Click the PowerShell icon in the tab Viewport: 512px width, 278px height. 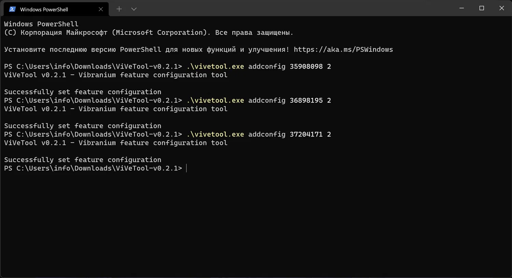click(x=12, y=9)
